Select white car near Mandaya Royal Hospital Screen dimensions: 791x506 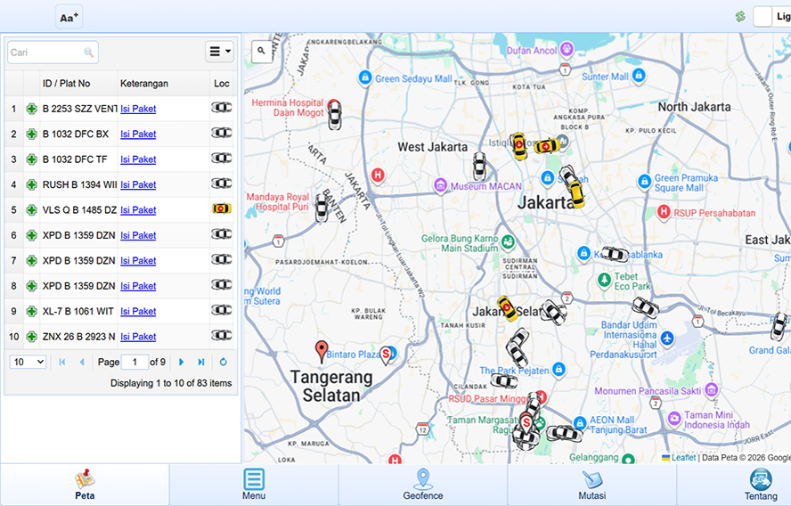(x=322, y=207)
